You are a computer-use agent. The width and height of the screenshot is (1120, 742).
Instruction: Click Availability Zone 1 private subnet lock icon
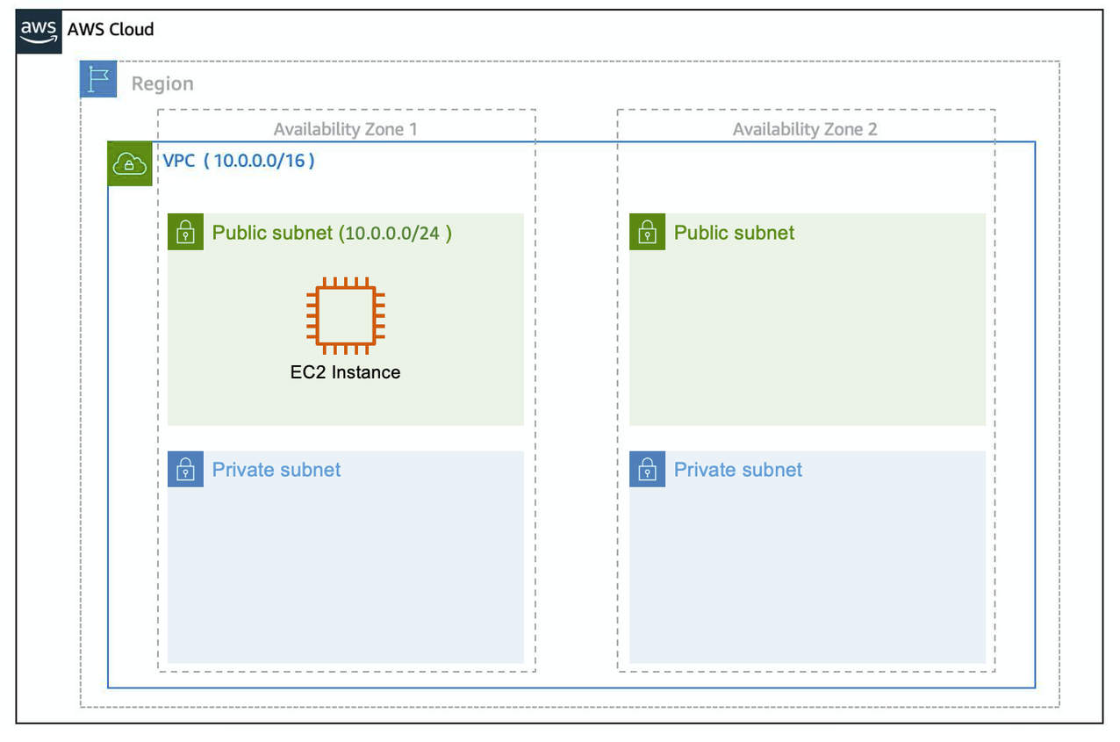185,469
